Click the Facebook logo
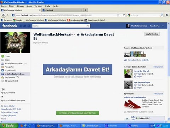 [10, 26]
